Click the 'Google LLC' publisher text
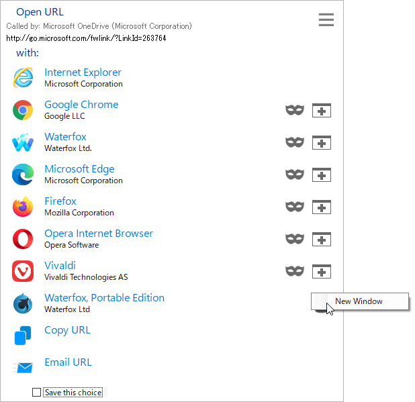 coord(64,116)
